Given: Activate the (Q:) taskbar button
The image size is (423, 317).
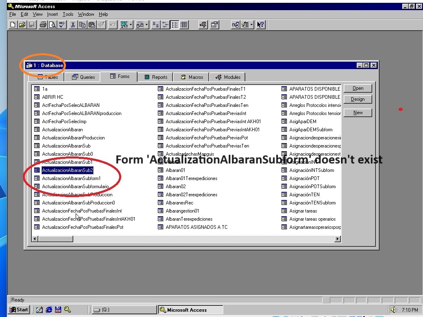Looking at the screenshot, I should point(124,310).
